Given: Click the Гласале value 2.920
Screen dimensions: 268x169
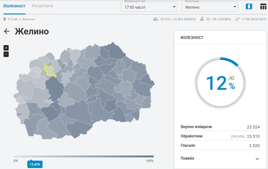Looking at the screenshot, I should pyautogui.click(x=254, y=146).
